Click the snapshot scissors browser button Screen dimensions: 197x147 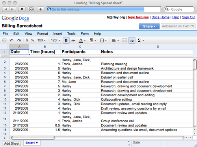click(x=31, y=9)
